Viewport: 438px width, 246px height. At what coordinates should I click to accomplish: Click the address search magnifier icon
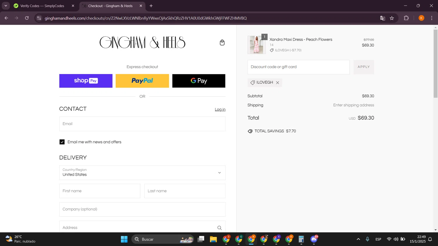219,228
